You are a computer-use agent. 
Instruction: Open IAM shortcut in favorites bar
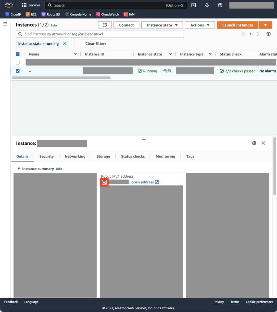tap(129, 14)
